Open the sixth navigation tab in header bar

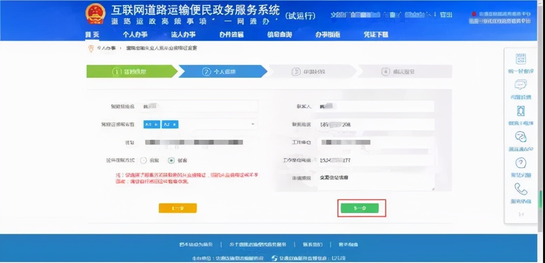[x=327, y=34]
